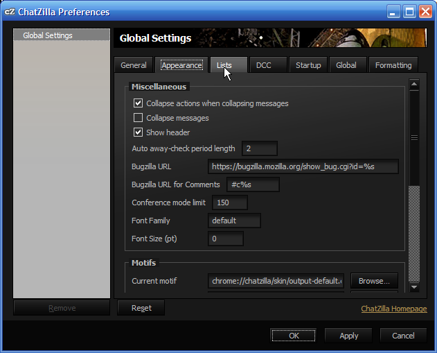Click the scrollbar up arrow

click(414, 85)
